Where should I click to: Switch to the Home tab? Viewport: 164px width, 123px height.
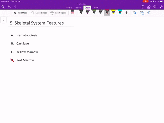[x=69, y=8]
